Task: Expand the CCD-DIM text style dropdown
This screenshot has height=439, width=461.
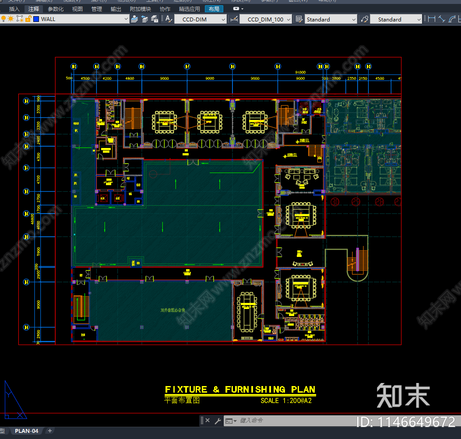Action: point(223,19)
